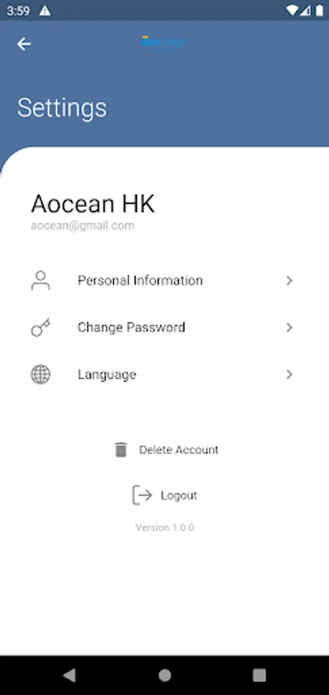Tap the back arrow in header
Image resolution: width=329 pixels, height=695 pixels.
pyautogui.click(x=24, y=44)
